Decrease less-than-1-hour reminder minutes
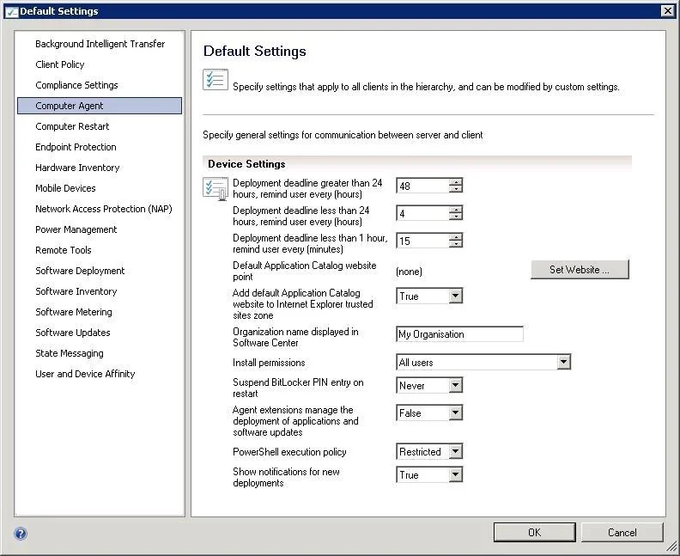Viewport: 680px width, 556px height. [455, 243]
